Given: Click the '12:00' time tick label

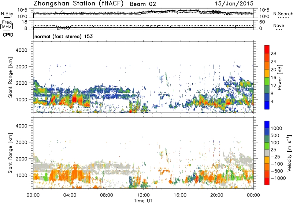Looking at the screenshot, I should point(143,195).
